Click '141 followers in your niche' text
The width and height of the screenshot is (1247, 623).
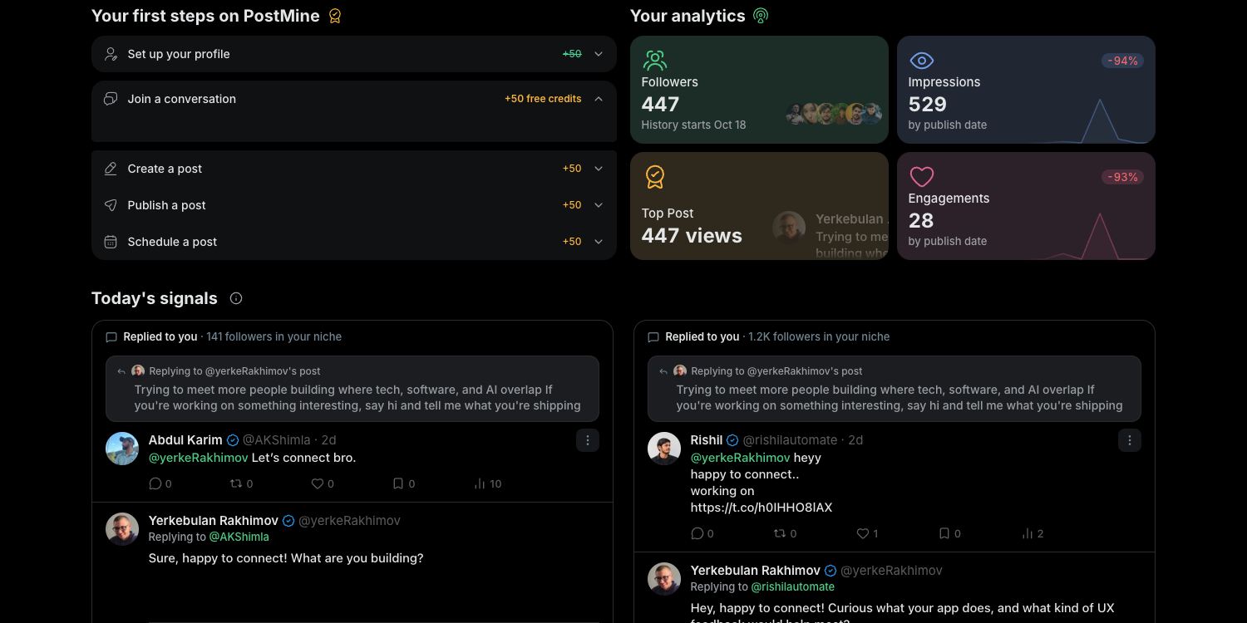[274, 337]
